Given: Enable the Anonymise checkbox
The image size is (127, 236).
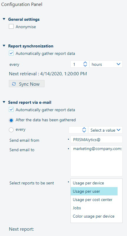Looking at the screenshot, I should (11, 27).
